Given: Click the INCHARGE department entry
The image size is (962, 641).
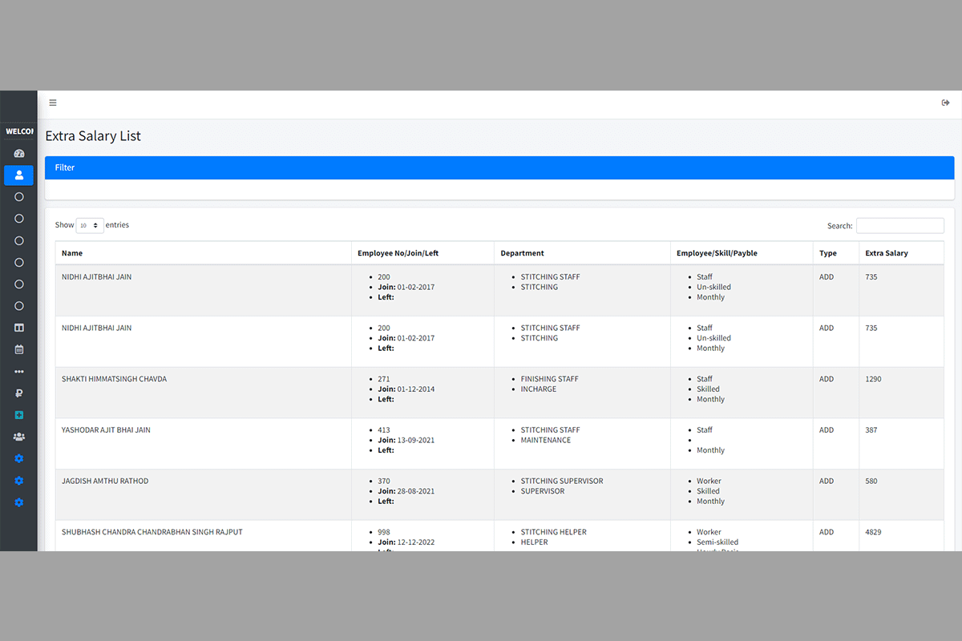Looking at the screenshot, I should [539, 389].
